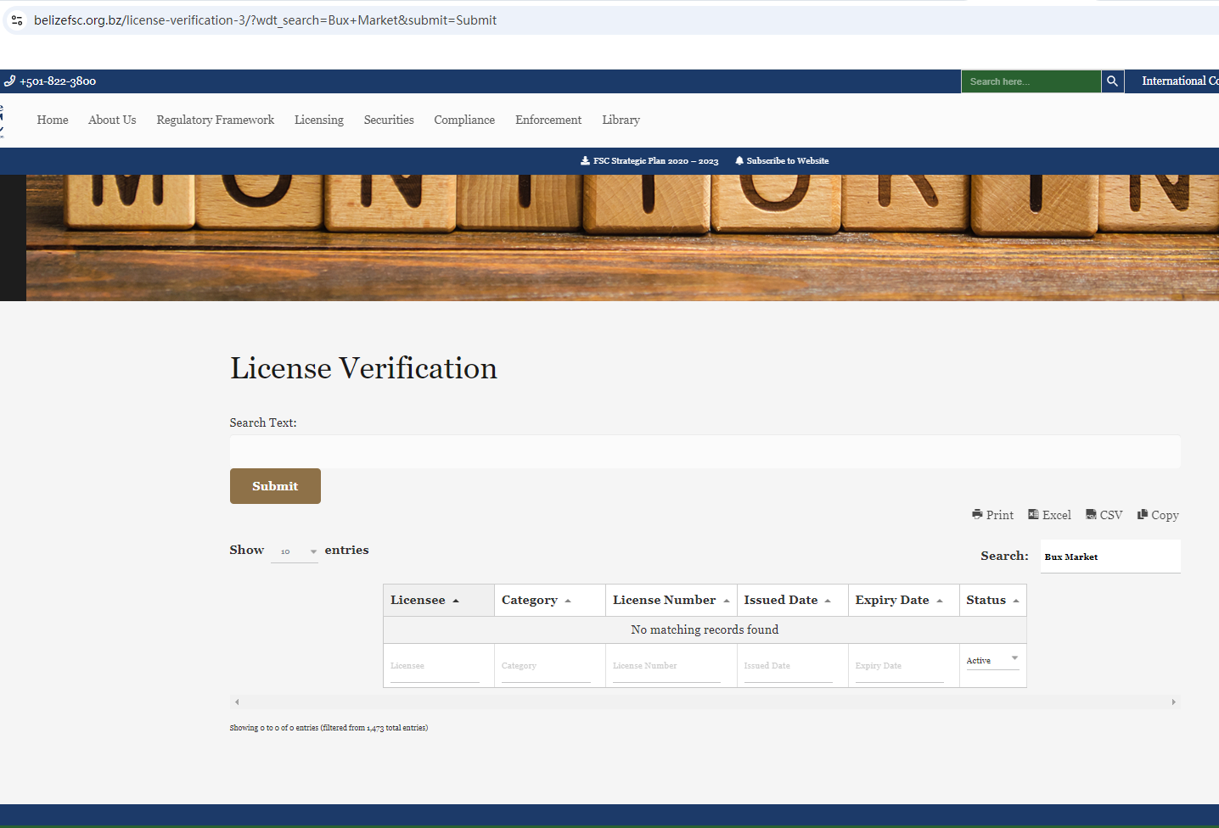1219x828 pixels.
Task: Click the phone number icon in top bar
Action: (10, 81)
